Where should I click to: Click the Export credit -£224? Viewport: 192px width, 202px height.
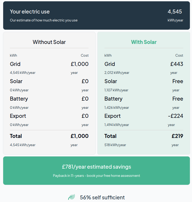[x=176, y=116]
